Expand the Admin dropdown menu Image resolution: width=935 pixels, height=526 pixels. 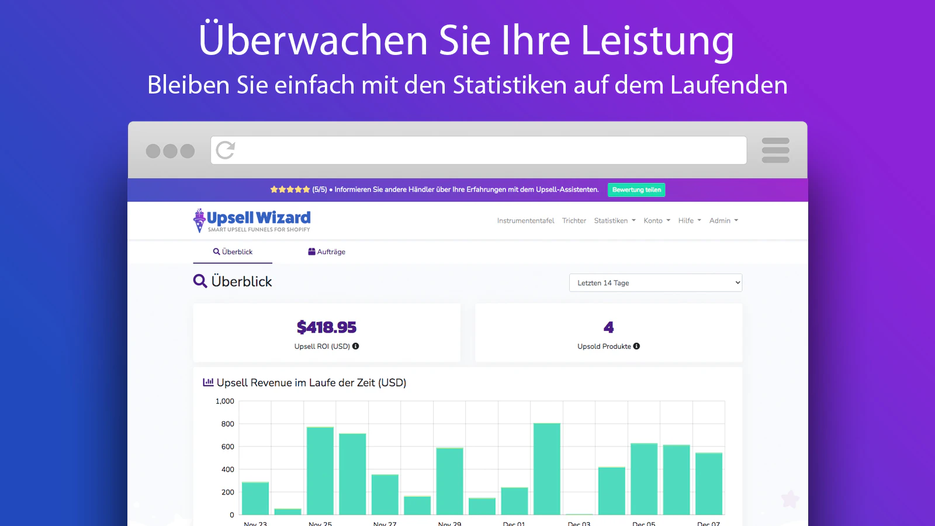coord(723,220)
